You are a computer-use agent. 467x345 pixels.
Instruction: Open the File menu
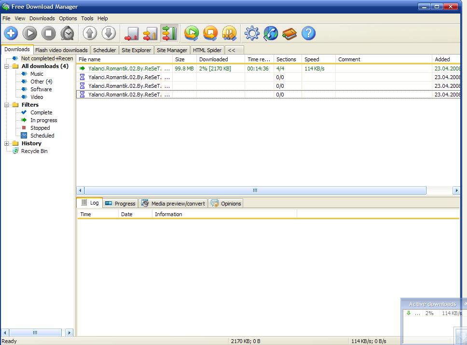click(x=6, y=18)
